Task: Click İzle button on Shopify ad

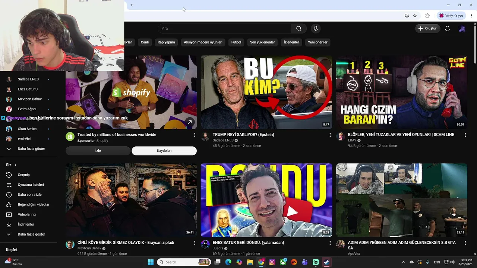Action: click(x=98, y=151)
